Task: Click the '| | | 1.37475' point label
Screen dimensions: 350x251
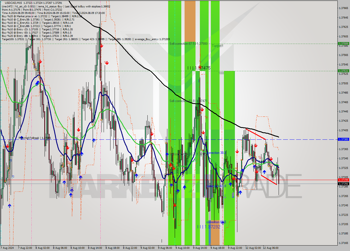Action: click(199, 68)
